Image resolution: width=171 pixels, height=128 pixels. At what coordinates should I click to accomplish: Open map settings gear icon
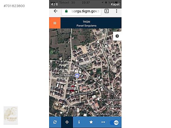coord(117,36)
